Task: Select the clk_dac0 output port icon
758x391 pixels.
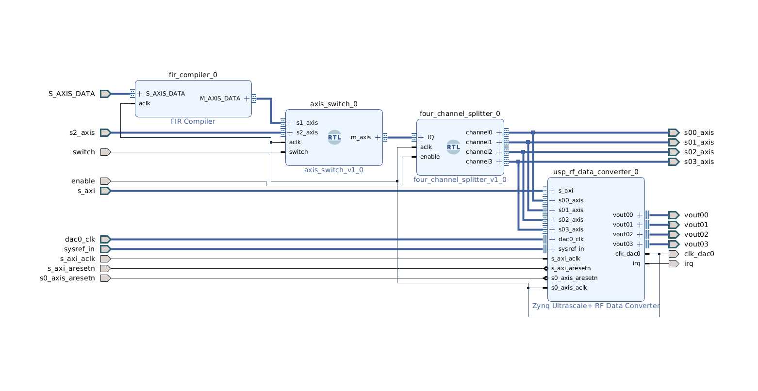Action: click(x=674, y=254)
